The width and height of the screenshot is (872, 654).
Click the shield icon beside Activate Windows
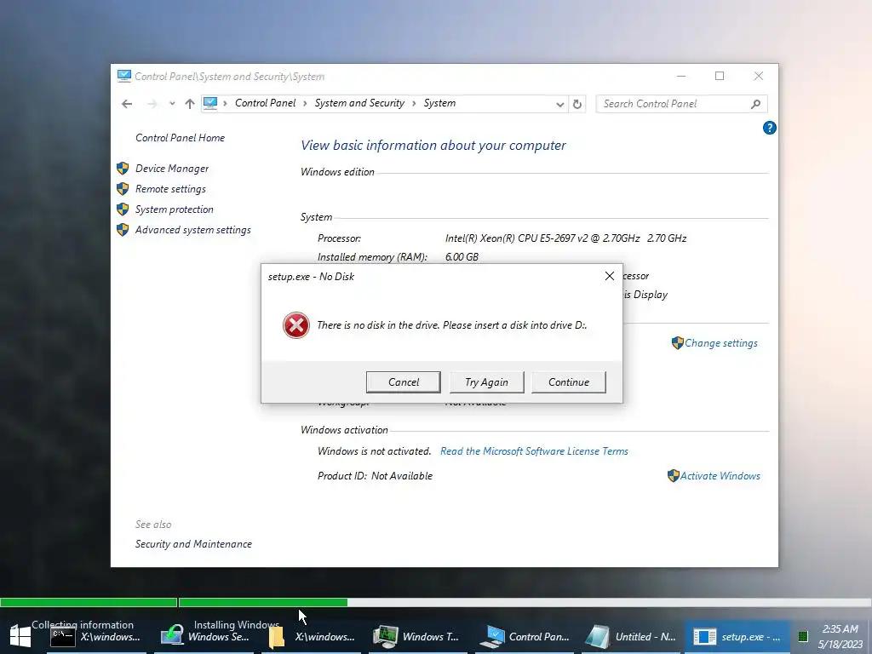tap(673, 475)
